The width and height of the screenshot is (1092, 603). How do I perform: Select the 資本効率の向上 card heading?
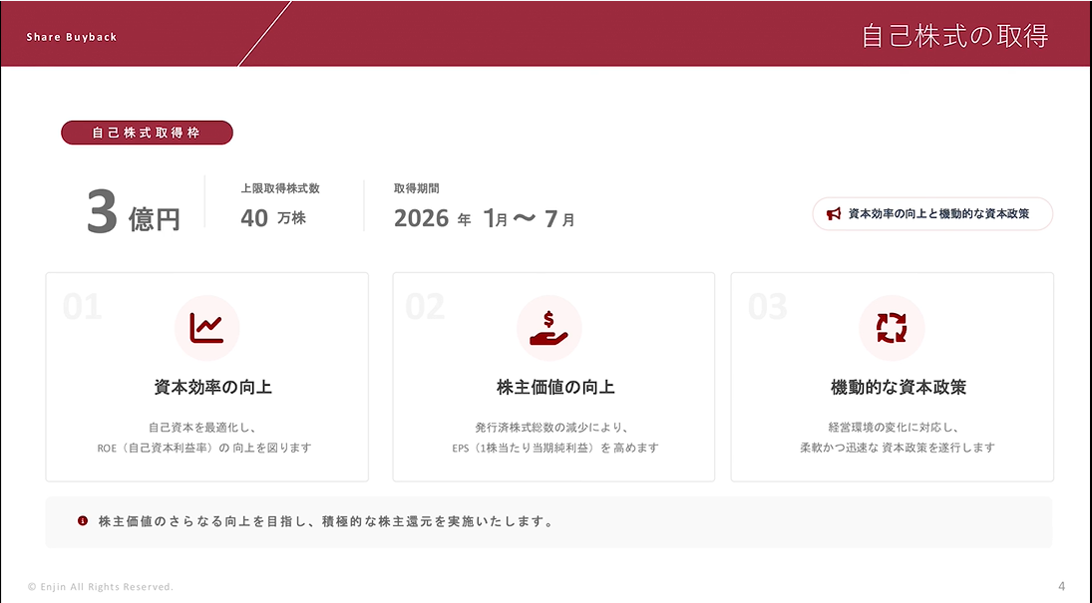[206, 387]
